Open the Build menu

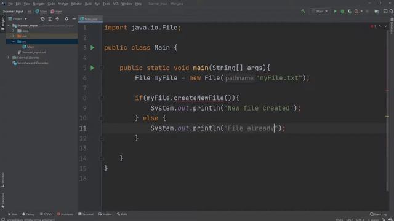point(88,4)
